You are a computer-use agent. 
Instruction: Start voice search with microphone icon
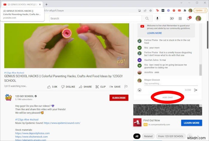157,18
